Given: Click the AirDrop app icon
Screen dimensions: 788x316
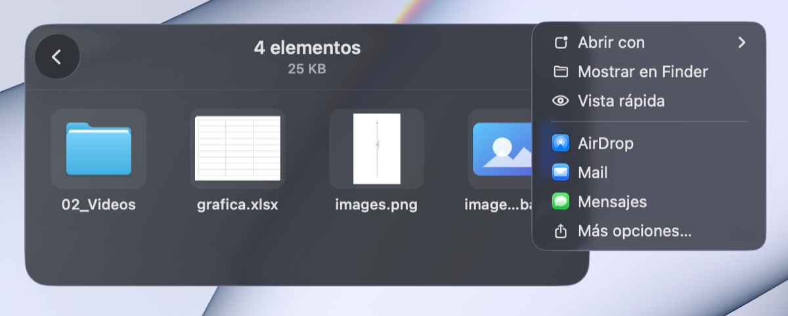Looking at the screenshot, I should pyautogui.click(x=561, y=143).
